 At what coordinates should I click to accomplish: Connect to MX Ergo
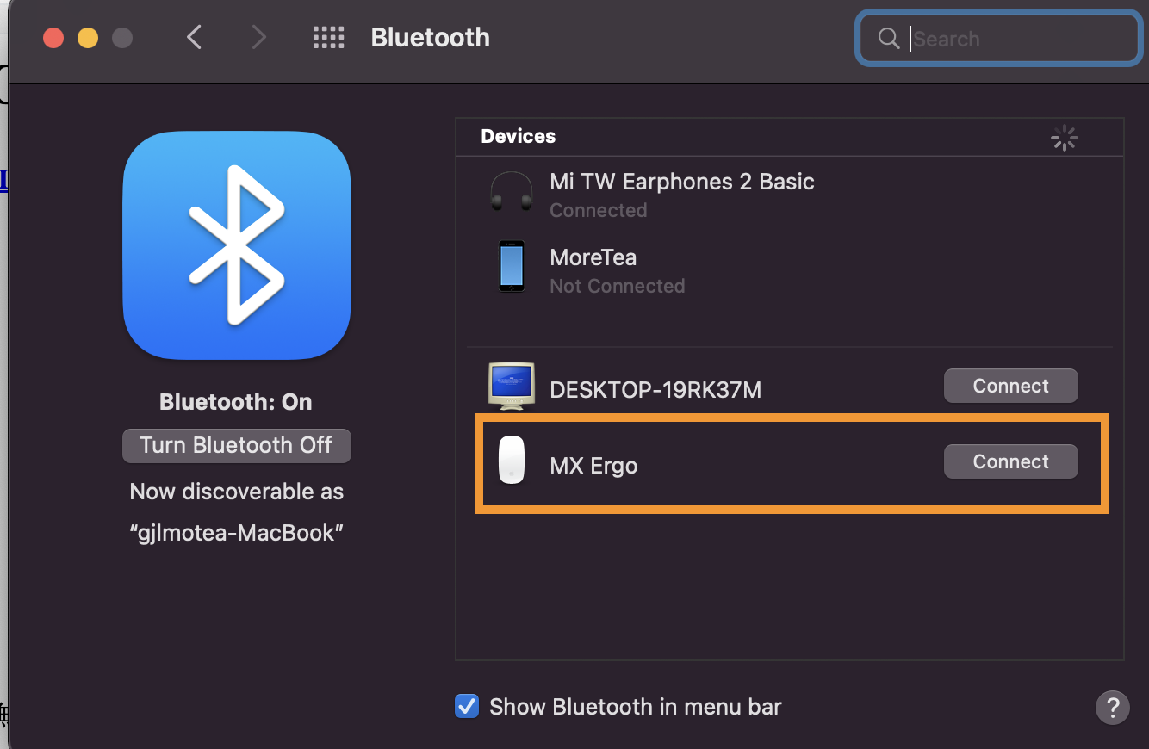[1011, 461]
